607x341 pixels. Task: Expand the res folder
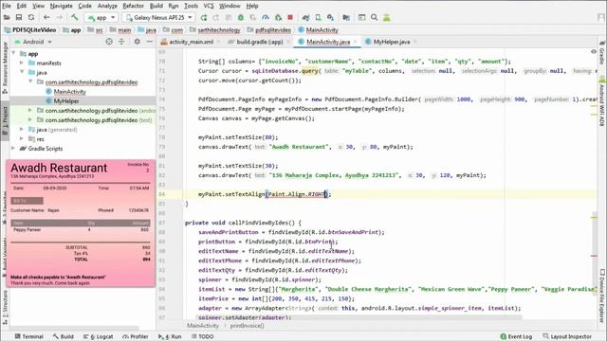click(x=22, y=139)
